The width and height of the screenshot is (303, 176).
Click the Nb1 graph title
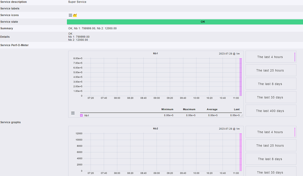click(156, 54)
